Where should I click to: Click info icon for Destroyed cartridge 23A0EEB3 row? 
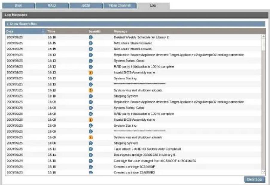(x=91, y=155)
